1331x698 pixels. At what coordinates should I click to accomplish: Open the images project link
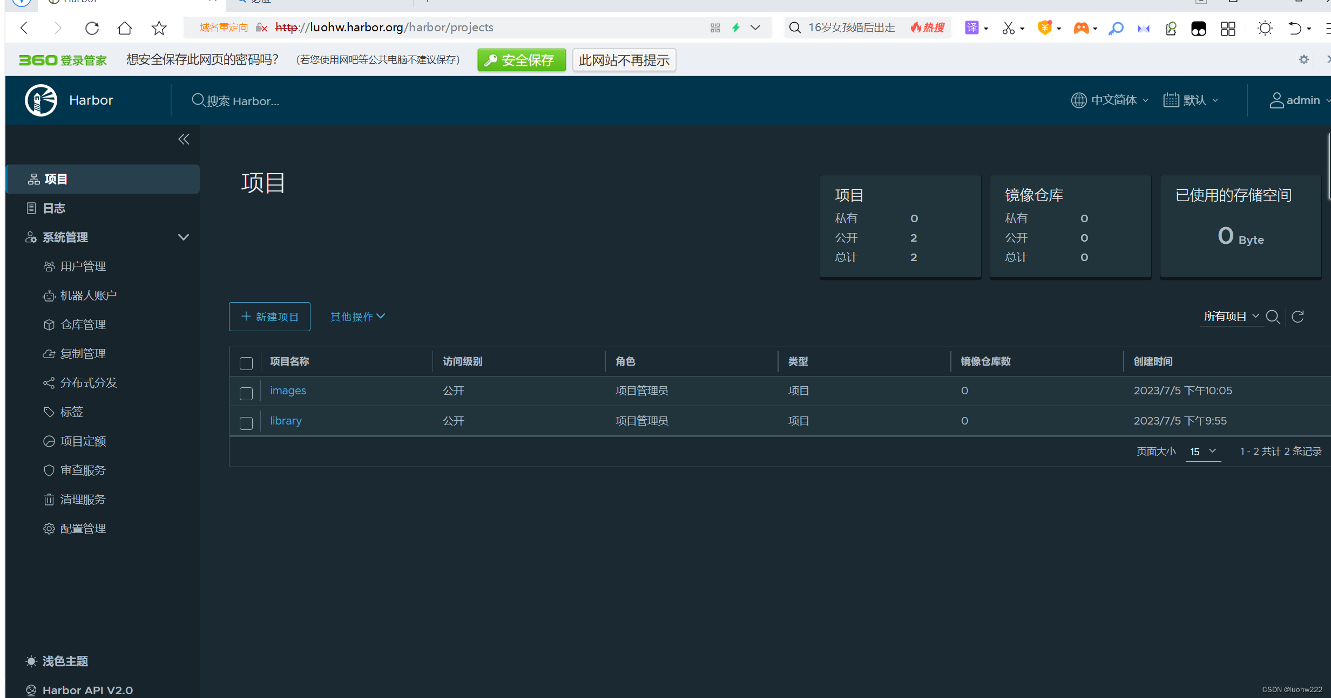[288, 391]
